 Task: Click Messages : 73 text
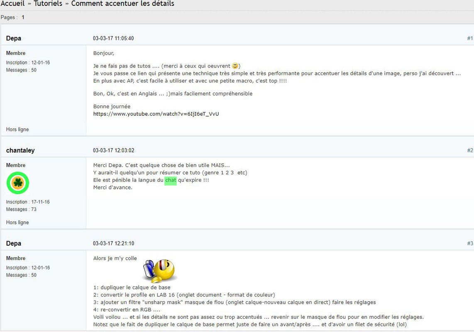[x=21, y=209]
